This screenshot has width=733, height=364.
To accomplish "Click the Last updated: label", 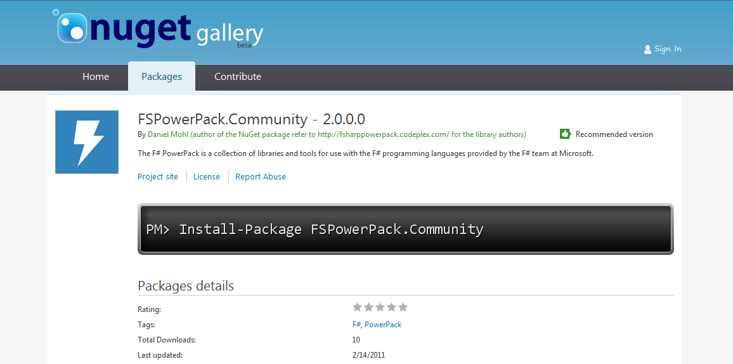I will point(160,355).
